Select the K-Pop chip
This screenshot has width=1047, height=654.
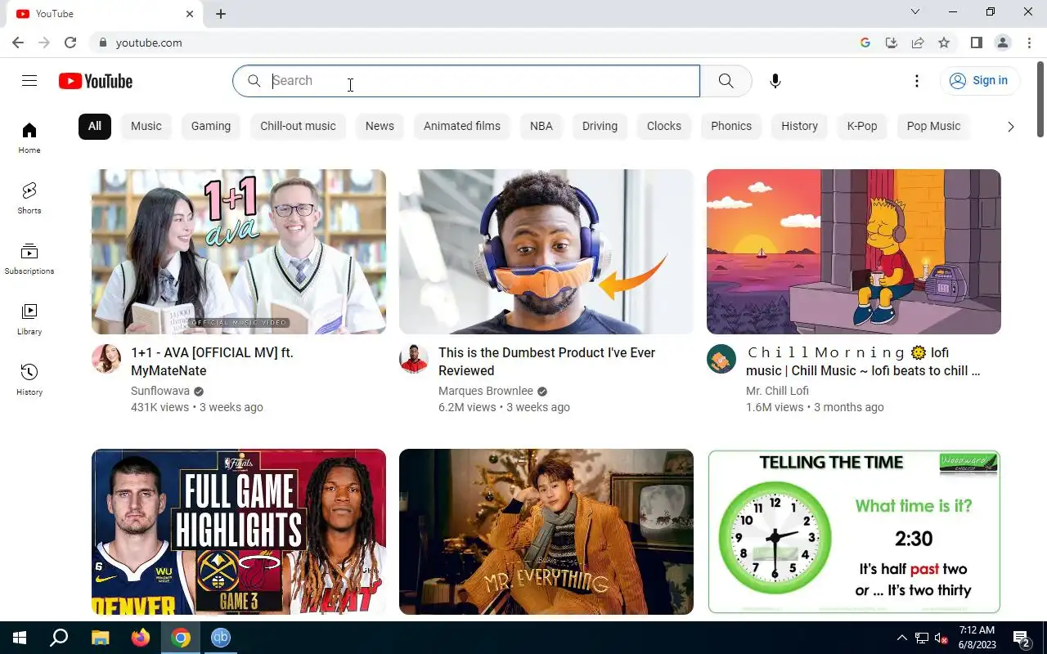[x=862, y=126]
